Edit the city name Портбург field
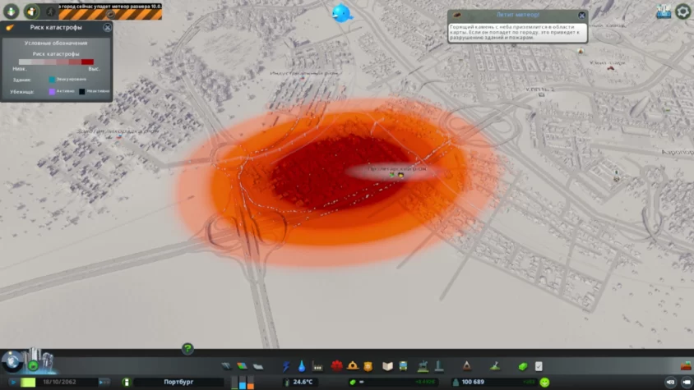The width and height of the screenshot is (694, 390). click(178, 382)
